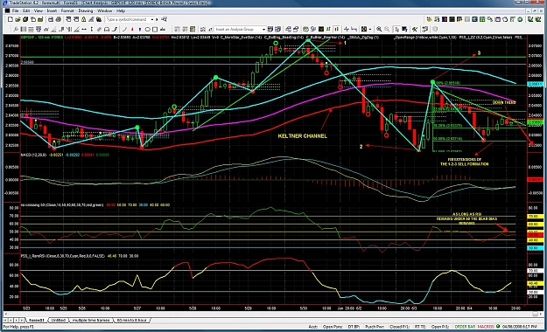547x332 pixels.
Task: Click the zoom out magnifier icon
Action: tap(387, 29)
